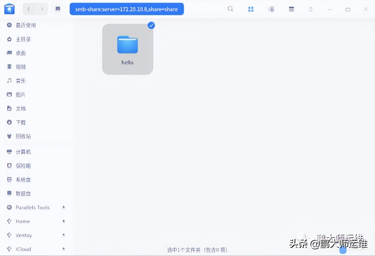Screen dimensions: 375x256
Task: Eject the Ventoy drive
Action: pos(63,235)
